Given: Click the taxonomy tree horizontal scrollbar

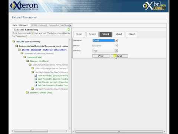Looking at the screenshot, I should click(x=31, y=131).
